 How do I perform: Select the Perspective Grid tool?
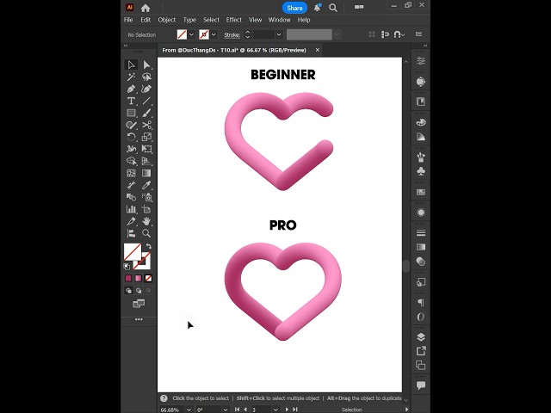click(146, 161)
